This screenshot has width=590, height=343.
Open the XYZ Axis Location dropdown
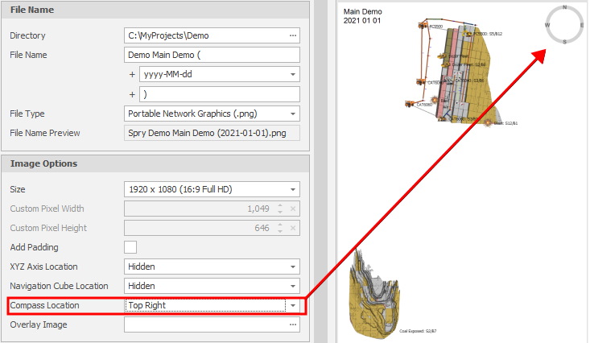293,267
